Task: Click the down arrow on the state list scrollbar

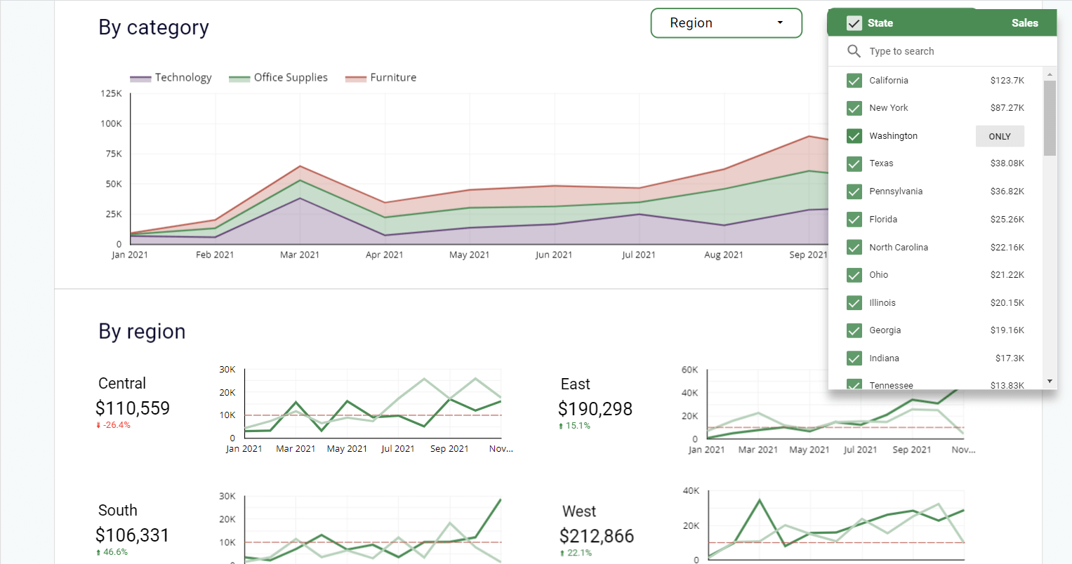Action: 1050,381
